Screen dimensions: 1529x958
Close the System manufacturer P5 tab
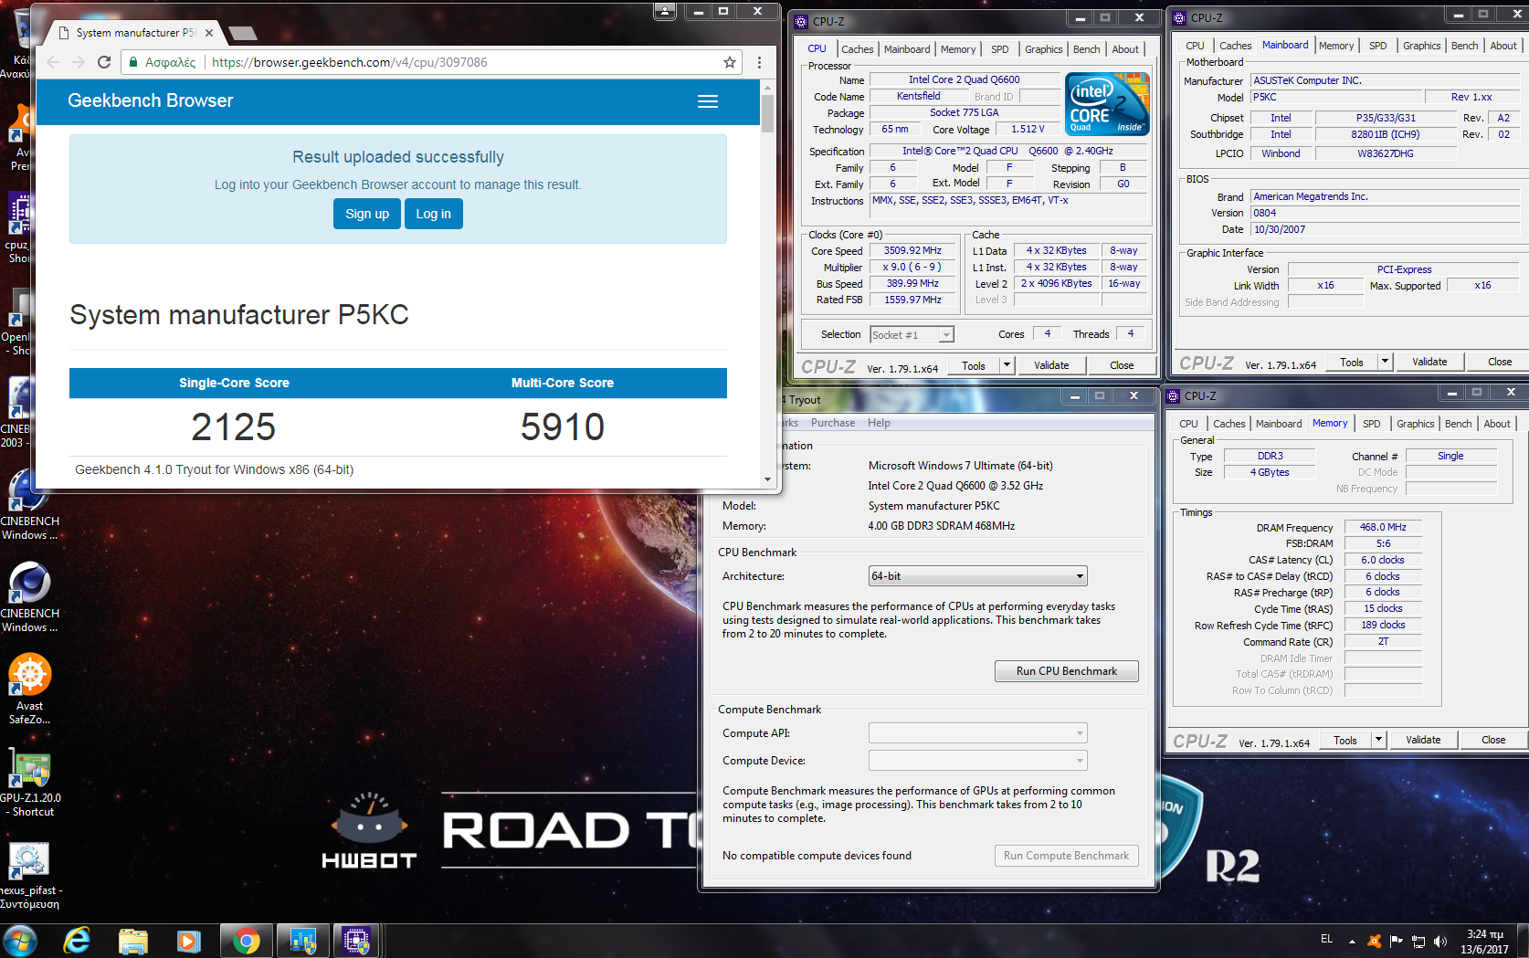pyautogui.click(x=209, y=33)
